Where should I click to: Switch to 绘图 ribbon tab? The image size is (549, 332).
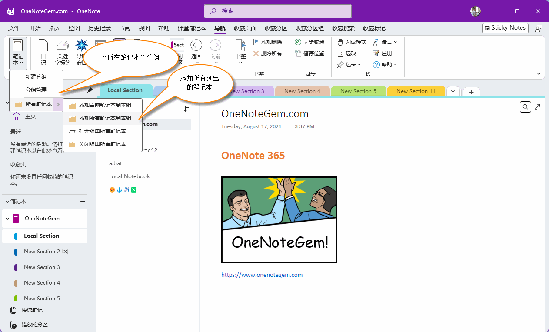point(74,28)
